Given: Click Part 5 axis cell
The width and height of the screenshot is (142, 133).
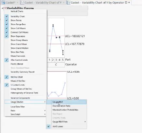Looking at the screenshot, I should tap(63, 60).
